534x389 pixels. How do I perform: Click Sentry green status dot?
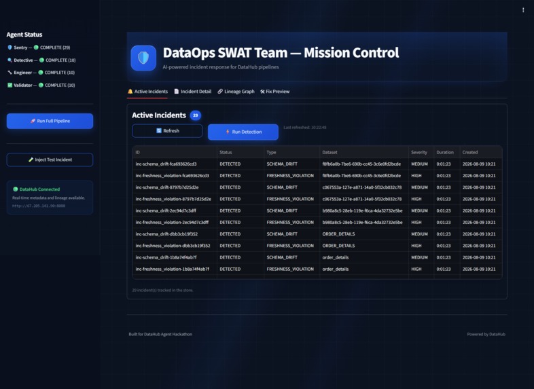36,48
